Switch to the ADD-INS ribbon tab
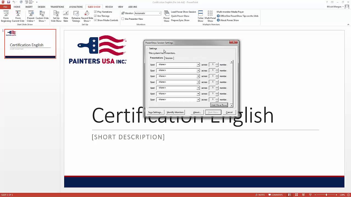The image size is (351, 197). click(x=132, y=7)
